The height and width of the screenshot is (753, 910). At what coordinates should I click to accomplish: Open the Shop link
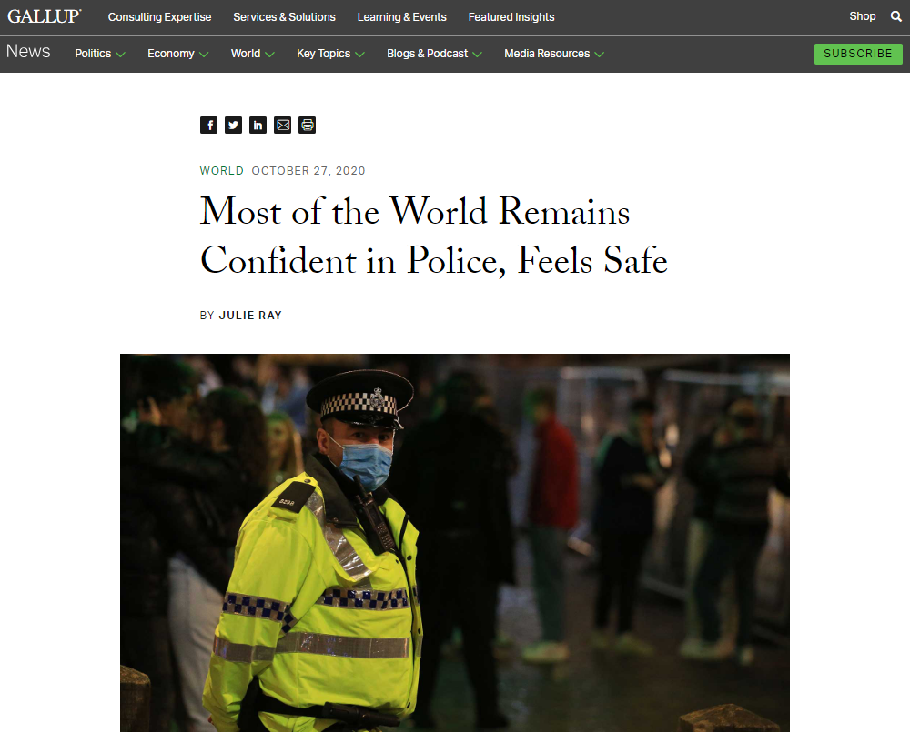[863, 16]
